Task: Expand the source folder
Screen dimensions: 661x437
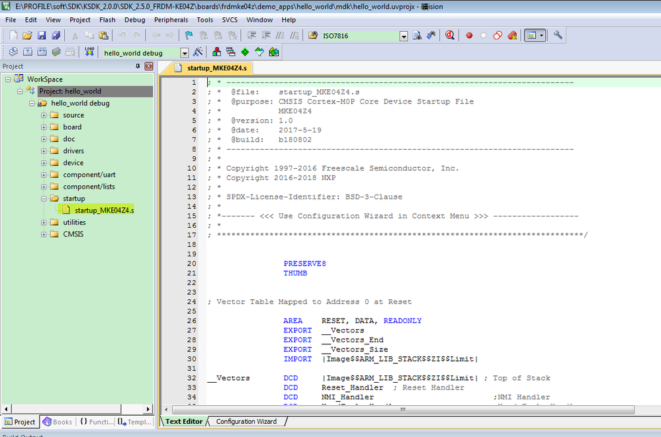Action: pyautogui.click(x=44, y=115)
